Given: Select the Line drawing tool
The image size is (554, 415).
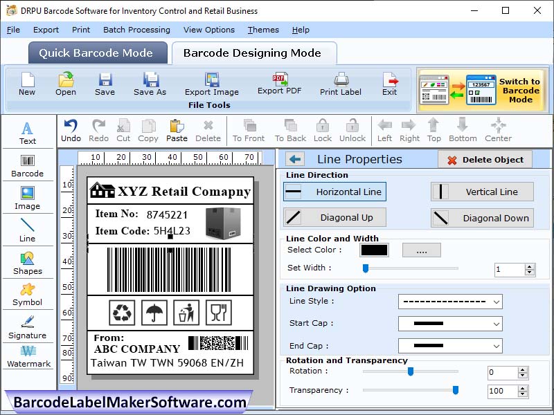Looking at the screenshot, I should click(x=28, y=230).
